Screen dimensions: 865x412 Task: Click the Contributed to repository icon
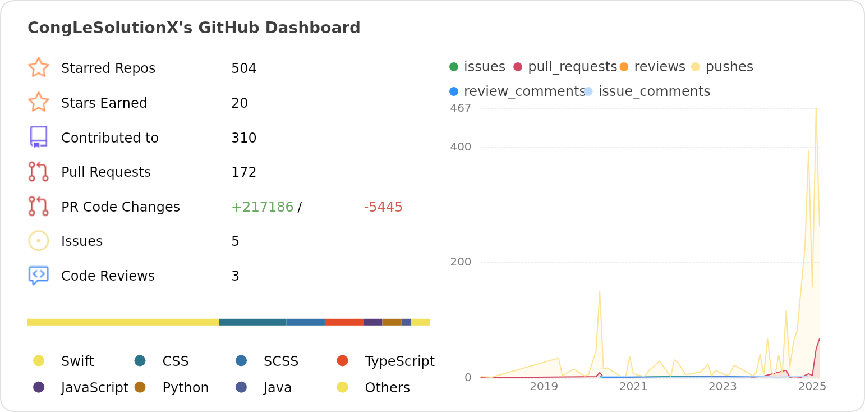pyautogui.click(x=39, y=137)
